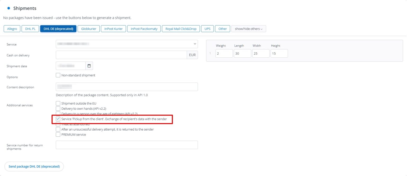Expand the show/hide others dropdown
The image size is (407, 176).
[249, 29]
